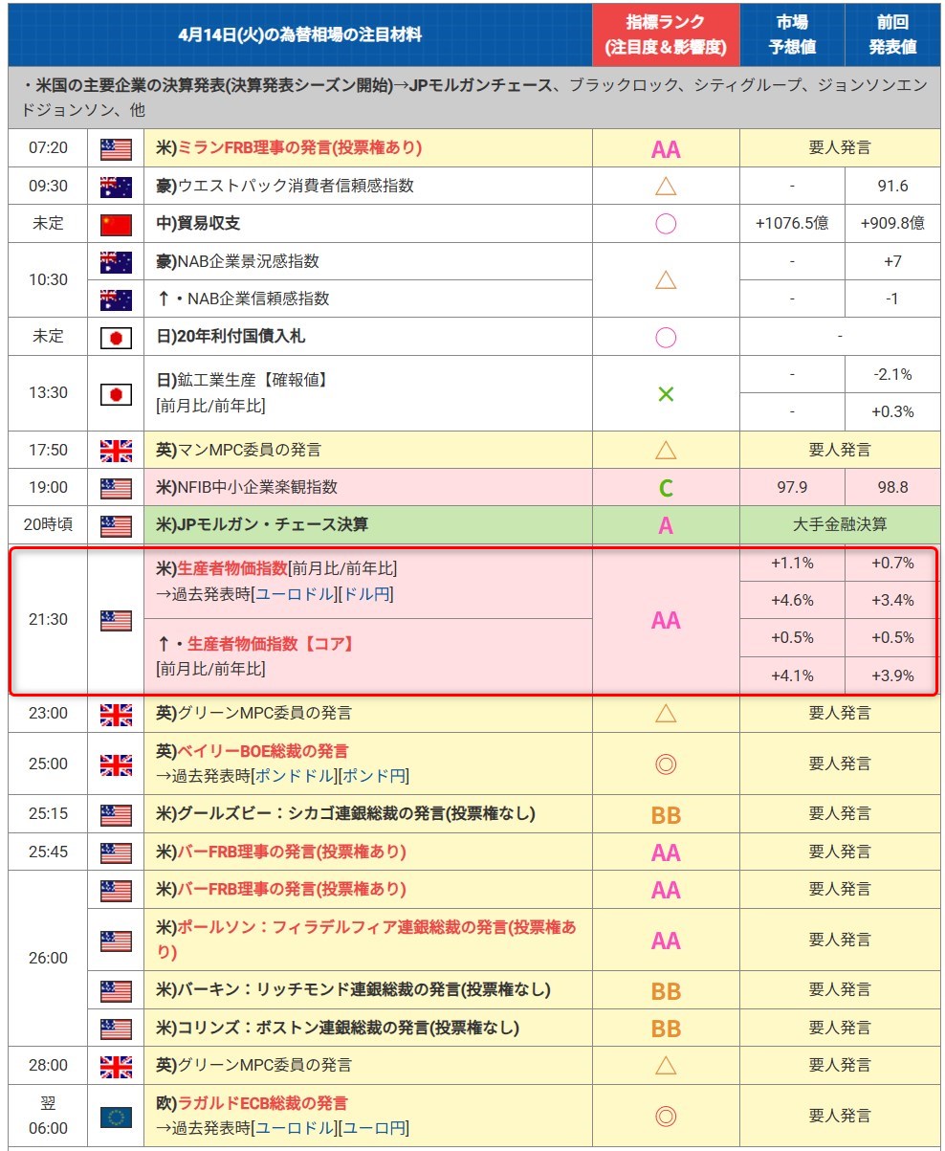The image size is (945, 1151).
Task: Open the ユーロ円 link in the Lagarde row
Action: pos(375,1128)
